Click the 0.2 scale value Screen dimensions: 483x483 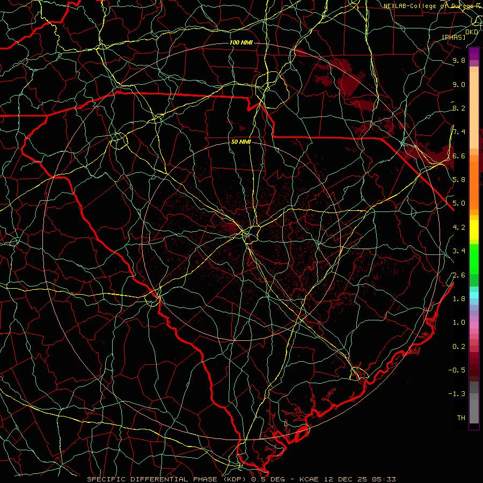(x=459, y=347)
